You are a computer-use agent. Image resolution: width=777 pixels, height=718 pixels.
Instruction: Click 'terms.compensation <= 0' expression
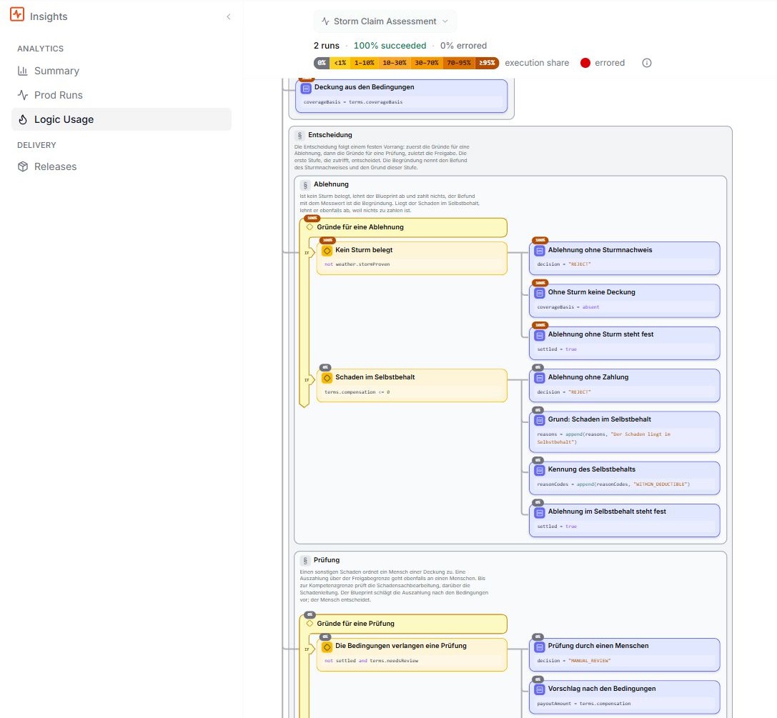pos(357,392)
